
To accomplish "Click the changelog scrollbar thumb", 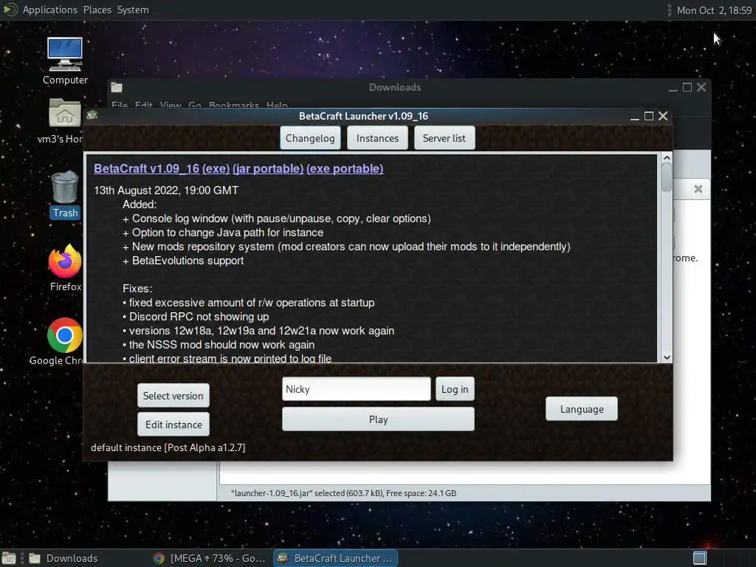I will (667, 177).
